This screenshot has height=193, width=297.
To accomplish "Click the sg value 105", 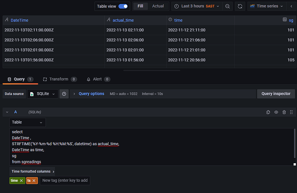I will pyautogui.click(x=291, y=60).
